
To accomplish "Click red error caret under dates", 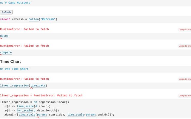I will (1, 38).
